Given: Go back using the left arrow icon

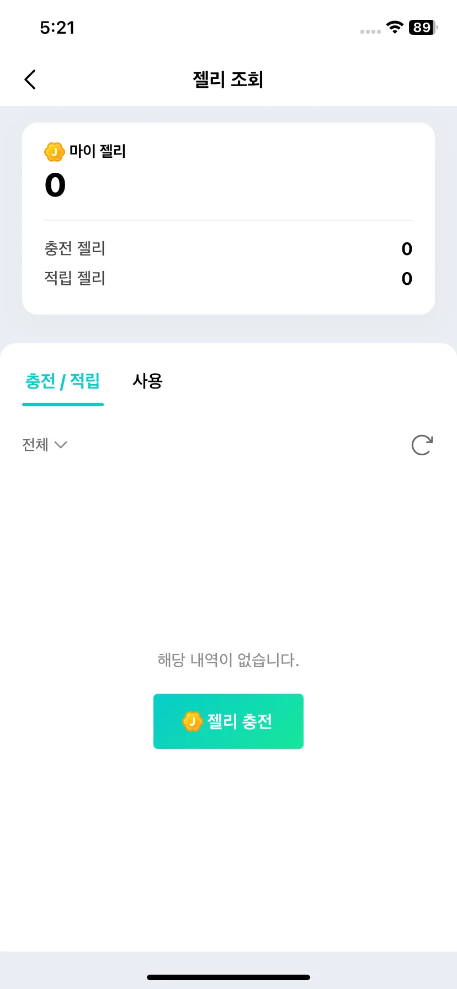Looking at the screenshot, I should [30, 79].
